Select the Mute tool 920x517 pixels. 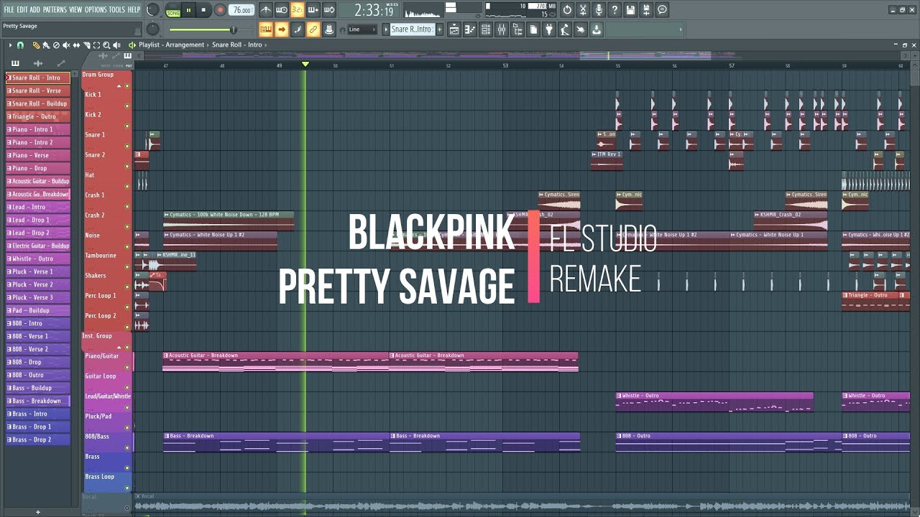66,45
